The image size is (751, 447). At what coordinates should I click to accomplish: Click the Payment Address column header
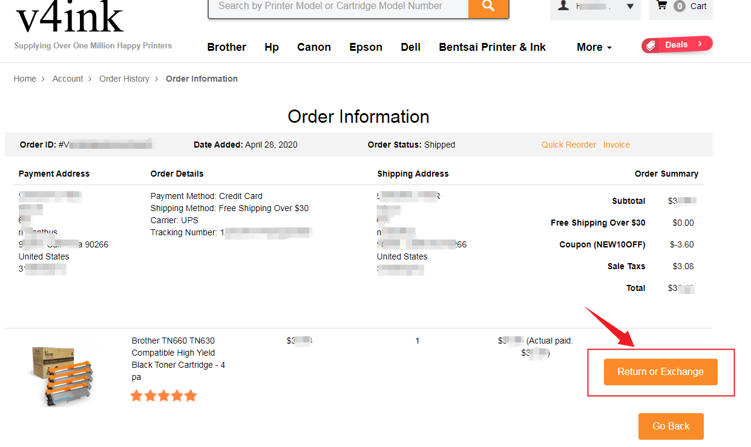(x=54, y=174)
